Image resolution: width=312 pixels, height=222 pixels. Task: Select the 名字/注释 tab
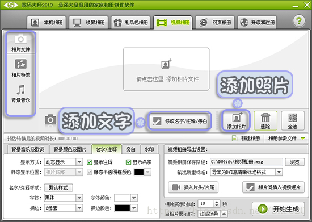pos(107,149)
